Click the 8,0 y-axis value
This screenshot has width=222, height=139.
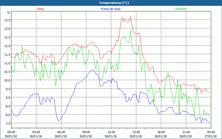point(8,115)
